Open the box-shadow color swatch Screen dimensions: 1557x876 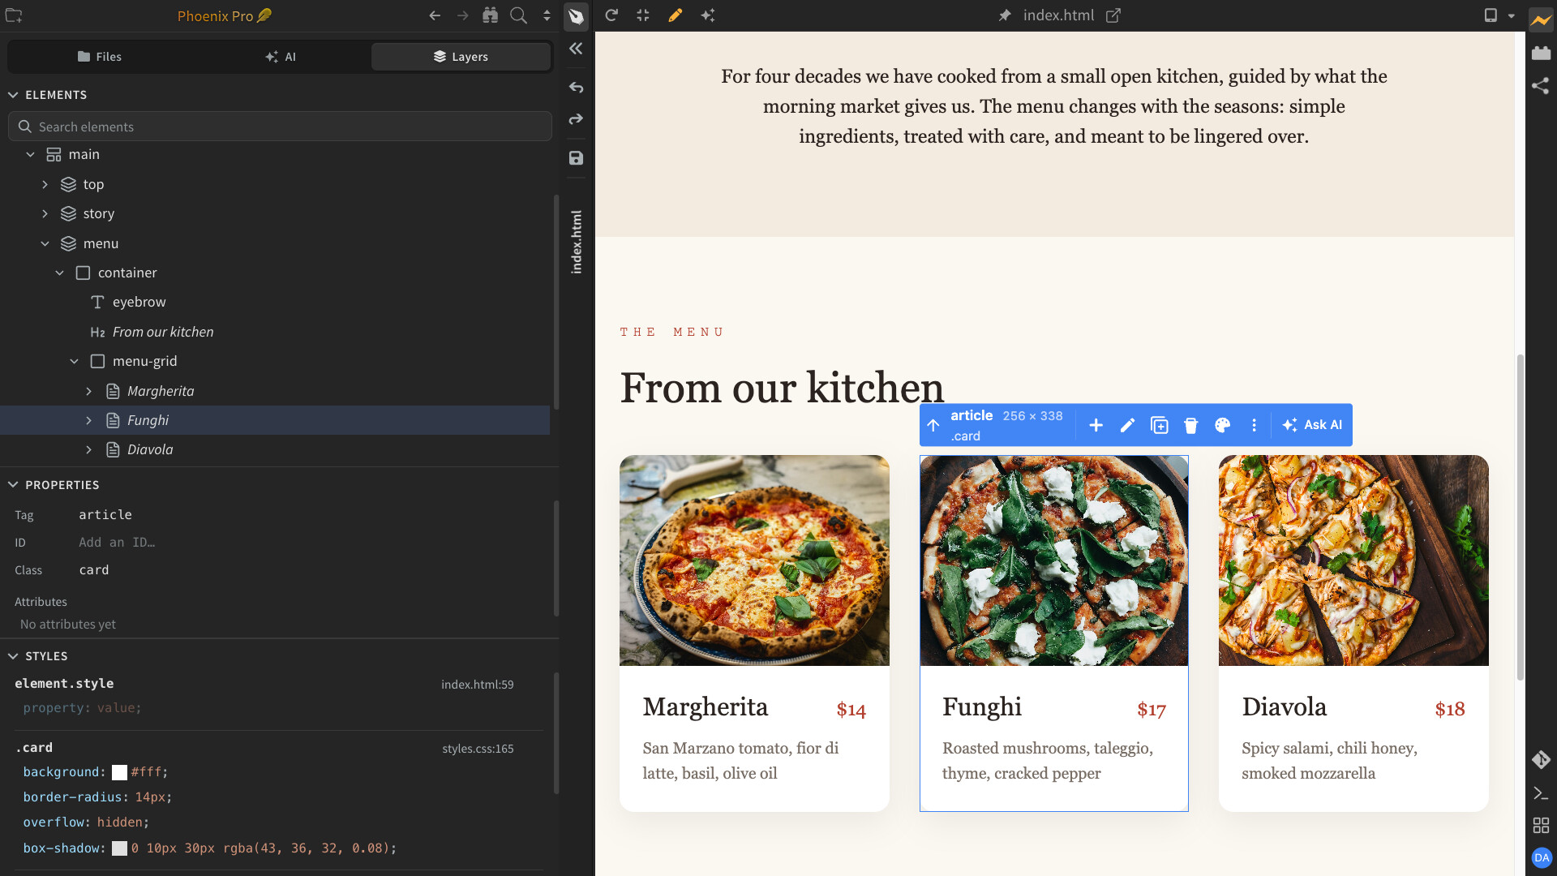pyautogui.click(x=119, y=848)
